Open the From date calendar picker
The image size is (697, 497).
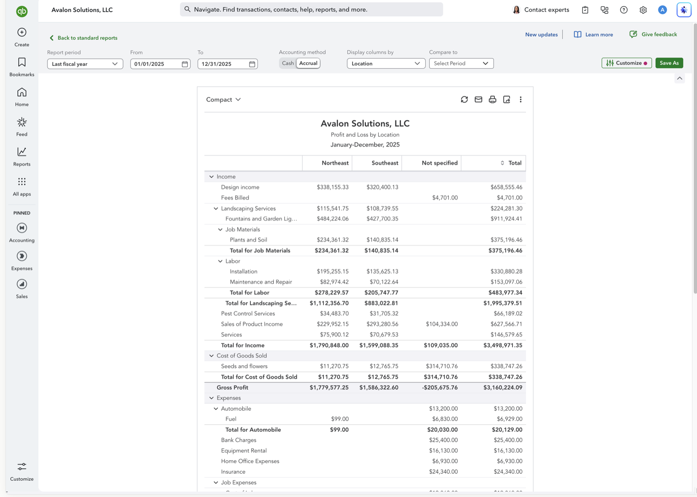pos(185,64)
